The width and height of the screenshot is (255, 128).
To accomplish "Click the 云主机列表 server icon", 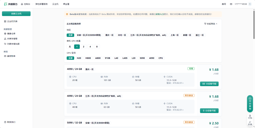I will click(x=5, y=21).
